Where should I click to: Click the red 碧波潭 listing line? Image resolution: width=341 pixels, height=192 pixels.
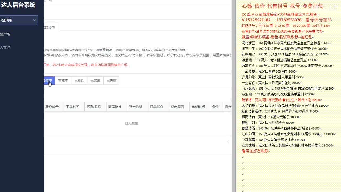pos(282,100)
